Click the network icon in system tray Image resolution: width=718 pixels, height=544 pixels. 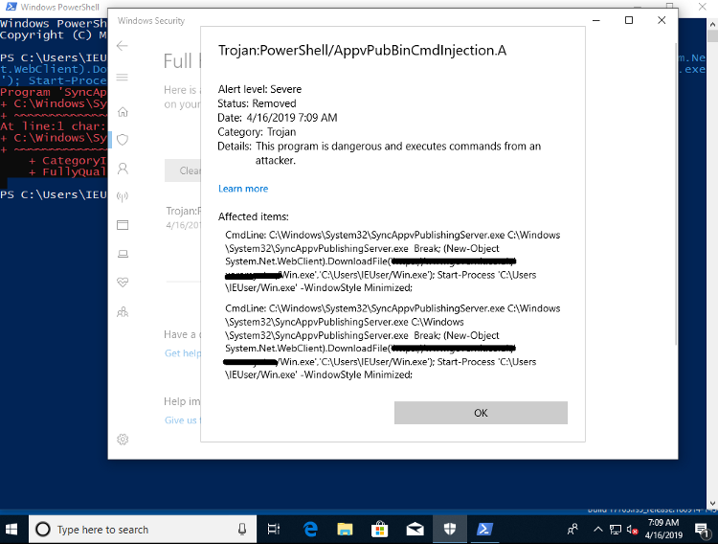pyautogui.click(x=616, y=530)
